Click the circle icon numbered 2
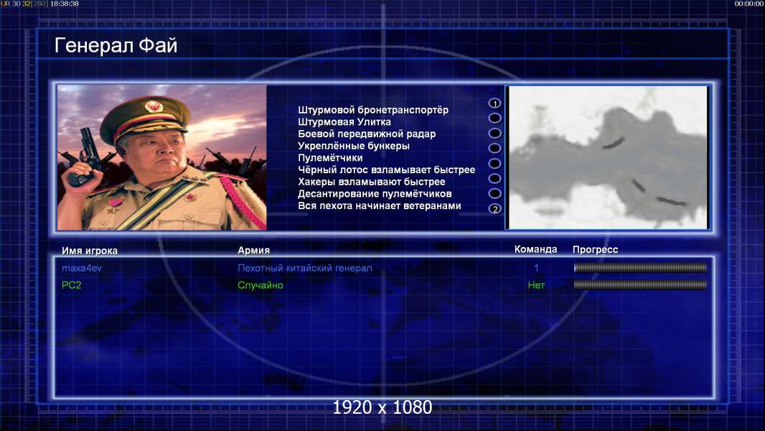 point(494,209)
